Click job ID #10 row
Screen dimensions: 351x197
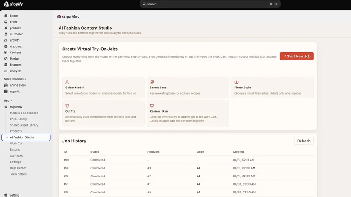pyautogui.click(x=188, y=160)
